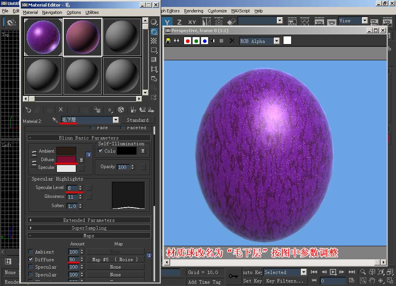Enable the blue channel in render window

(x=205, y=41)
